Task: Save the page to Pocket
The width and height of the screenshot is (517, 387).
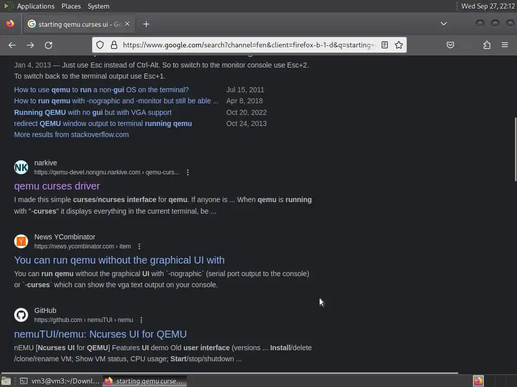Action: (x=450, y=45)
